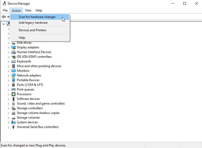Select the IDE ATA/ATAPI controllers label
This screenshot has height=148, width=202.
point(34,57)
